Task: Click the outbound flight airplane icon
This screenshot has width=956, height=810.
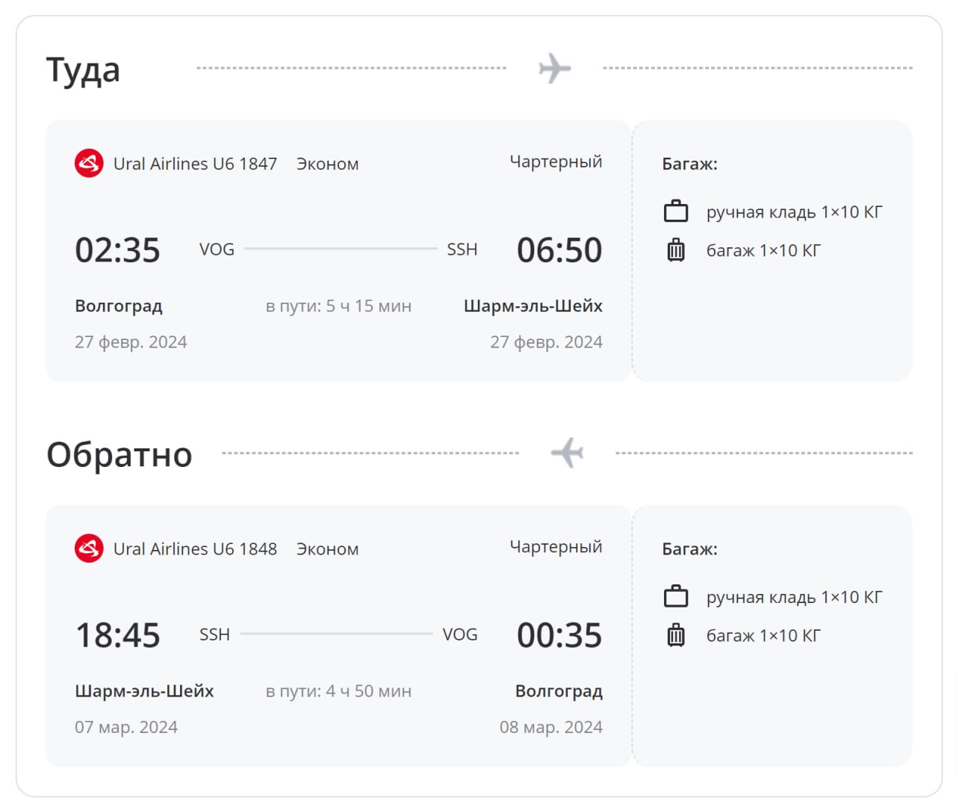Action: click(x=554, y=68)
